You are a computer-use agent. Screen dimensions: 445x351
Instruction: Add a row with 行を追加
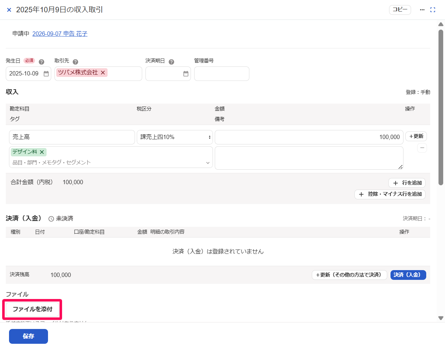click(407, 183)
